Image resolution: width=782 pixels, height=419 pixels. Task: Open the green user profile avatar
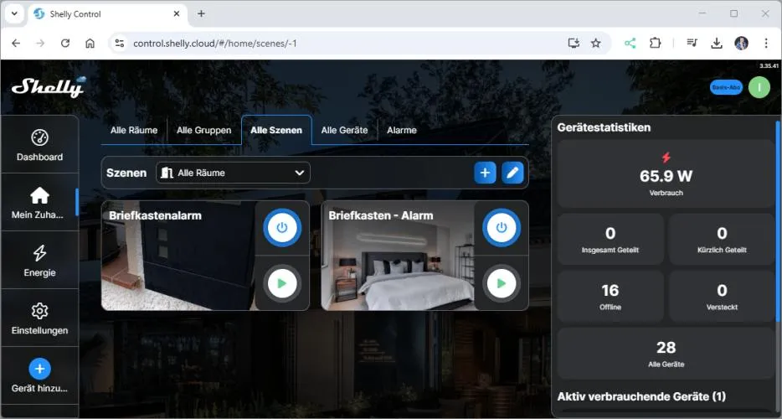click(x=759, y=87)
